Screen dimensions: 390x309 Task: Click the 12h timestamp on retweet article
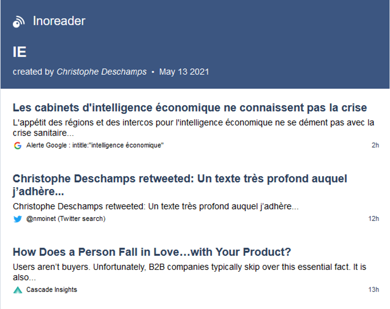pos(374,219)
